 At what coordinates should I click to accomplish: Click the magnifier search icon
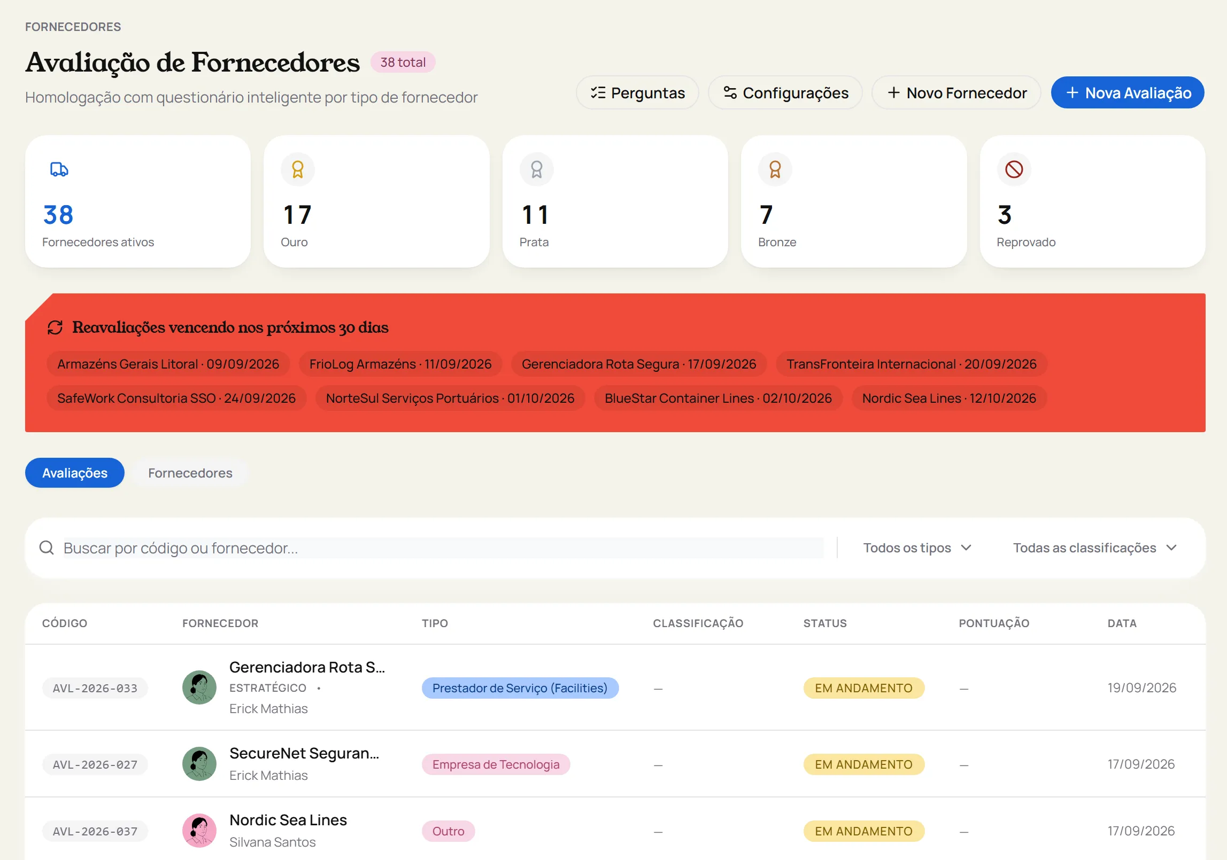47,548
